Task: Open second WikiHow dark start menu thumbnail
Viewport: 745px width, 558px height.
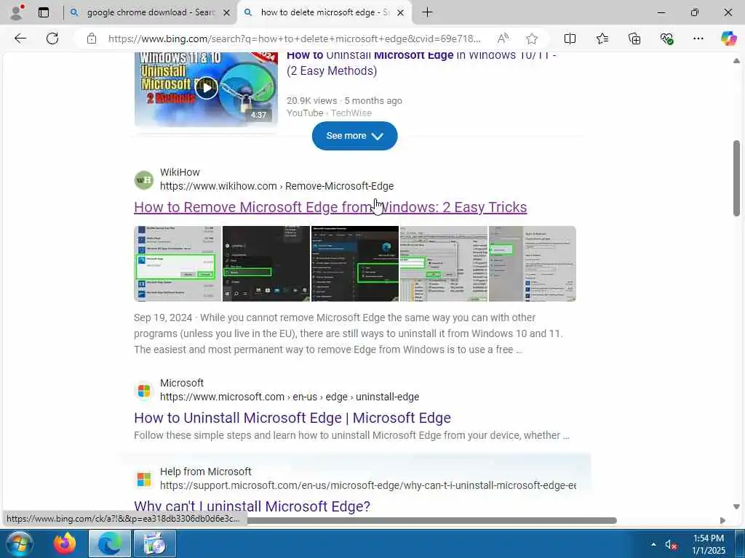Action: (x=266, y=263)
